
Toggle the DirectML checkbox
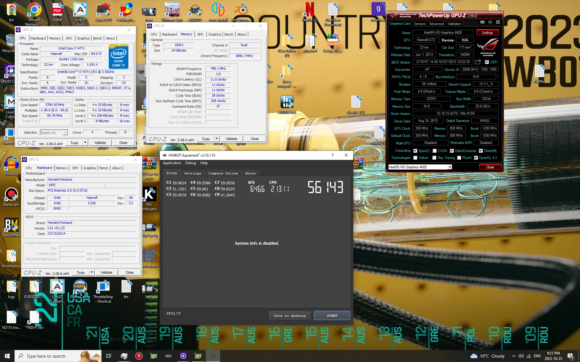[481, 151]
